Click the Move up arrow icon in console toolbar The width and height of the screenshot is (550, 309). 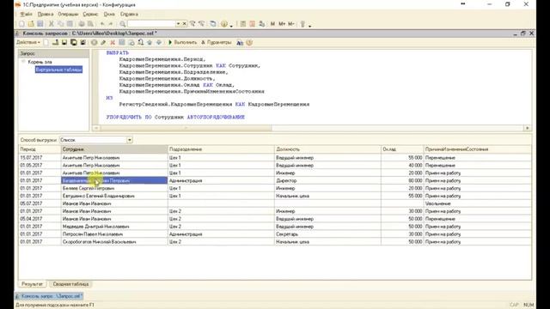click(150, 42)
